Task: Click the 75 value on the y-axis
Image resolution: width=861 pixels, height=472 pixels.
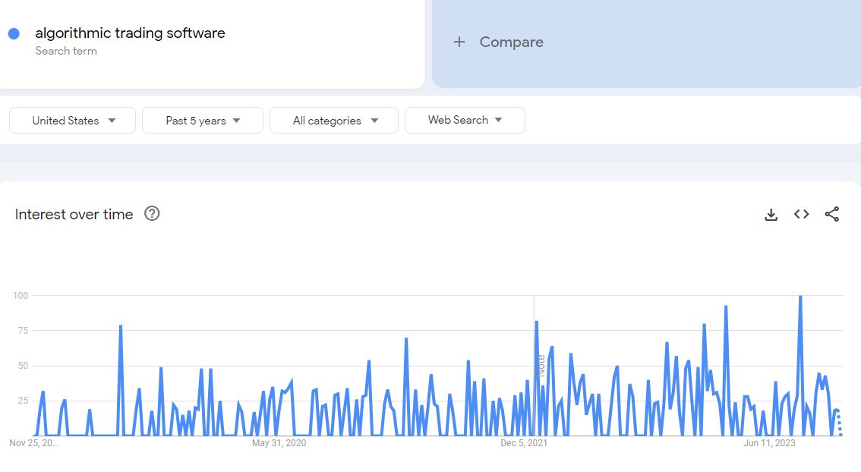Action: pyautogui.click(x=23, y=330)
